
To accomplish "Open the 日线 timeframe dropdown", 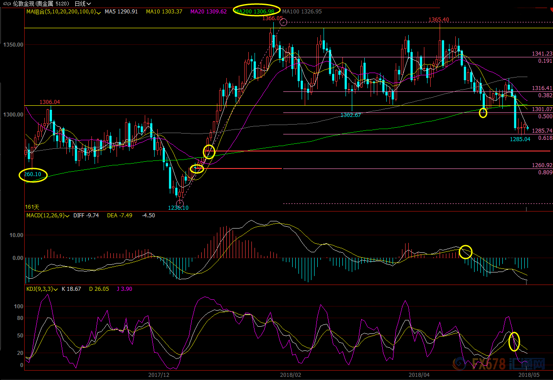I will click(83, 4).
